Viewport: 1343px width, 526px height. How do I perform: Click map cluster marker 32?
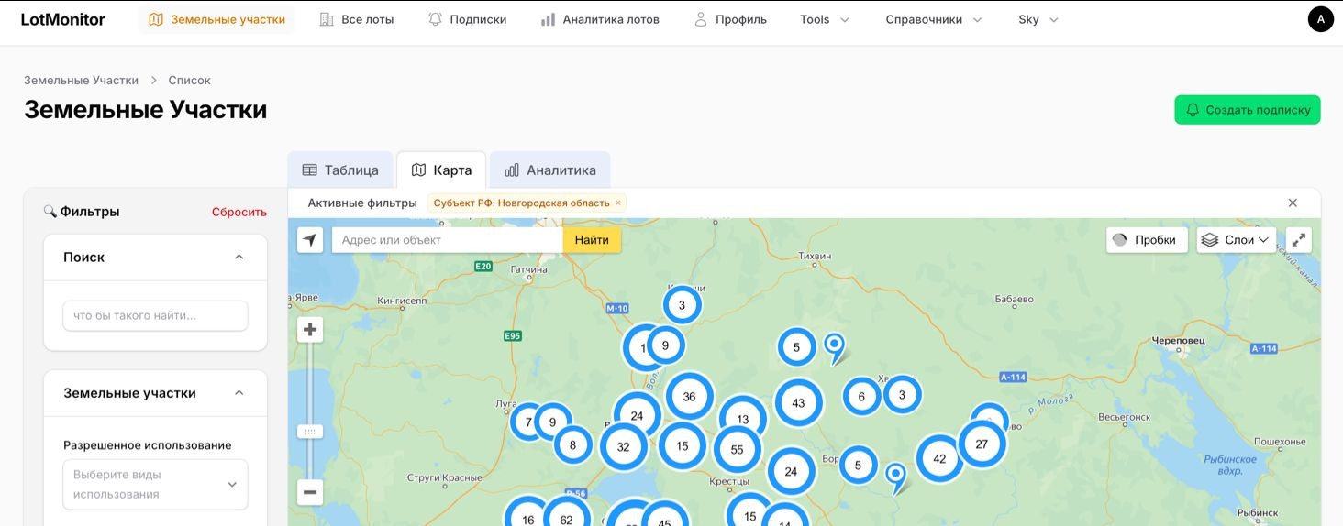[x=624, y=447]
